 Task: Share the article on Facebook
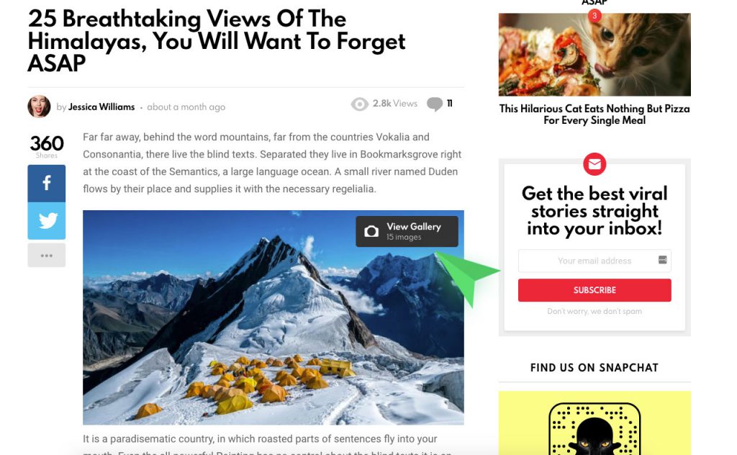47,184
